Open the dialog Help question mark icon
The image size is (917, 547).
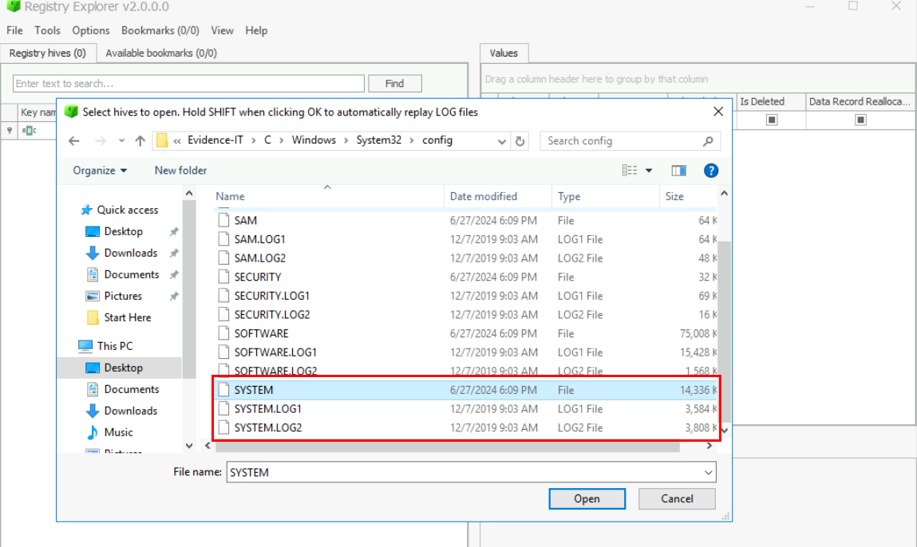[x=711, y=171]
